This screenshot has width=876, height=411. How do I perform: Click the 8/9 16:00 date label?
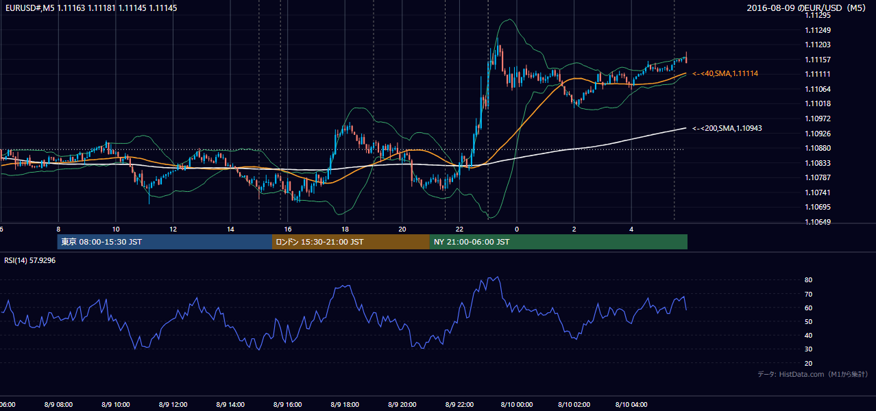pyautogui.click(x=287, y=405)
